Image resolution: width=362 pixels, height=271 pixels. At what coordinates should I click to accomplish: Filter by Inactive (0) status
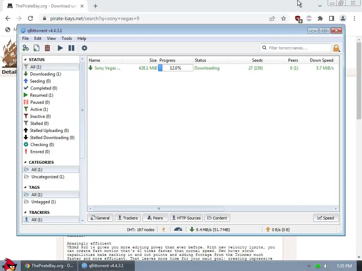40,116
